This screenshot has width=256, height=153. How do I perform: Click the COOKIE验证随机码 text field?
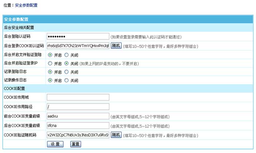[78, 135]
